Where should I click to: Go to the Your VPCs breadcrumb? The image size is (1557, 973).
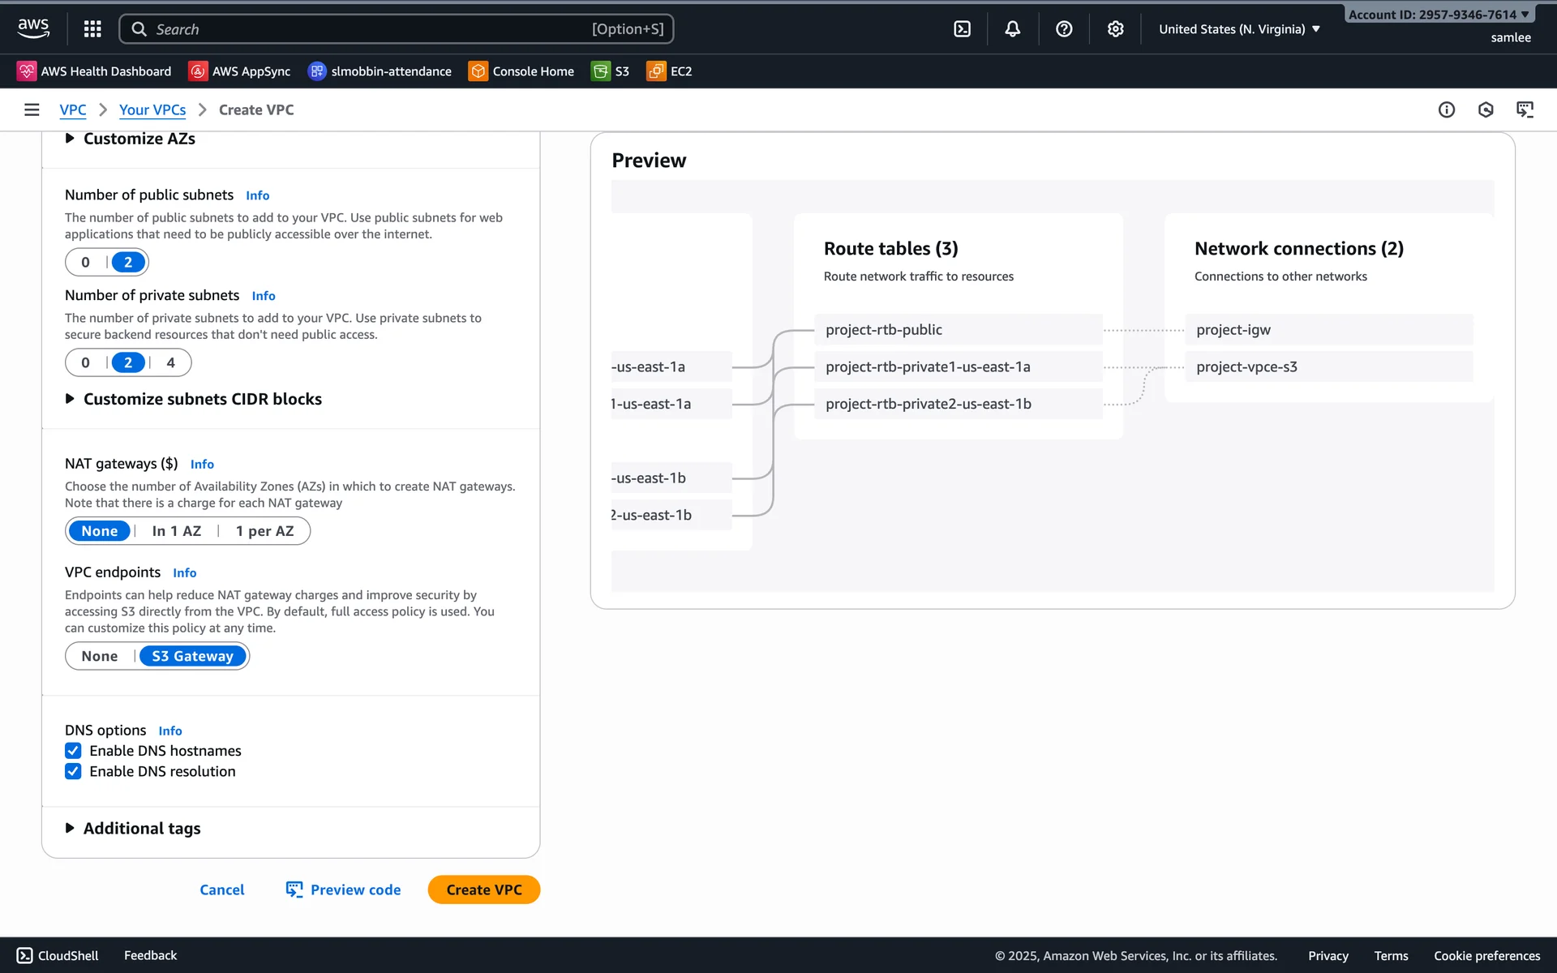click(x=152, y=109)
